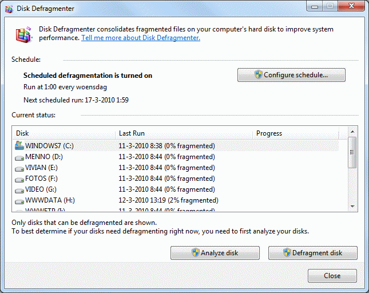Click the FOTOS (F:) drive icon
369x293 pixels.
[19, 179]
